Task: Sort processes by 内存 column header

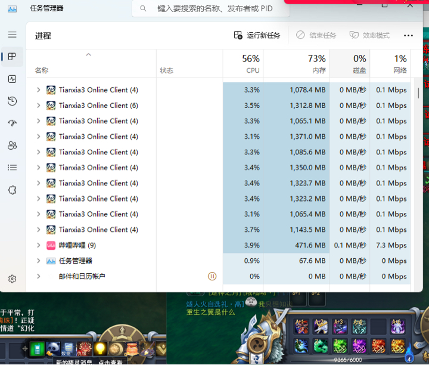Action: coord(296,64)
